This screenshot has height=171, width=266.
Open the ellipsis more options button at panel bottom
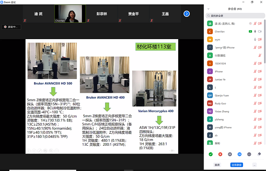coord(254,165)
